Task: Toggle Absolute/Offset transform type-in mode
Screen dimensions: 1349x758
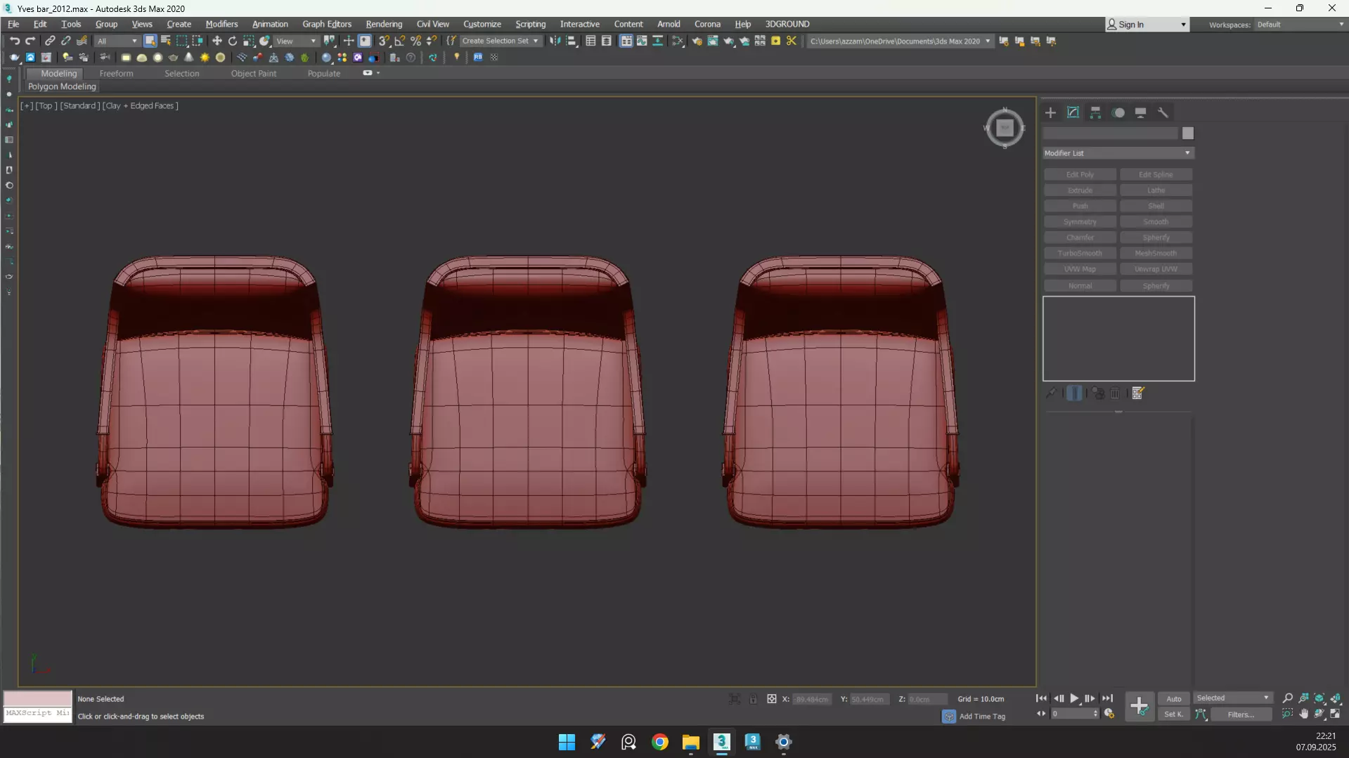Action: 772,699
